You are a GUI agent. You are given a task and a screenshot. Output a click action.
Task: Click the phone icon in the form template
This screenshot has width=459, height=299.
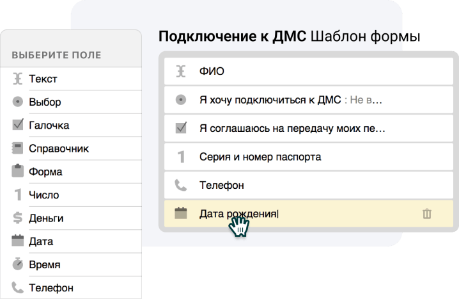click(x=181, y=185)
